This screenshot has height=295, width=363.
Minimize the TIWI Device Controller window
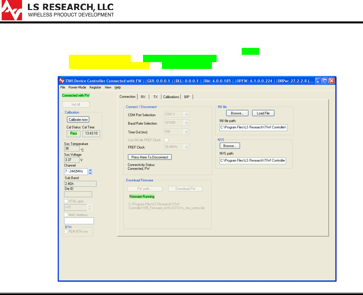click(318, 81)
